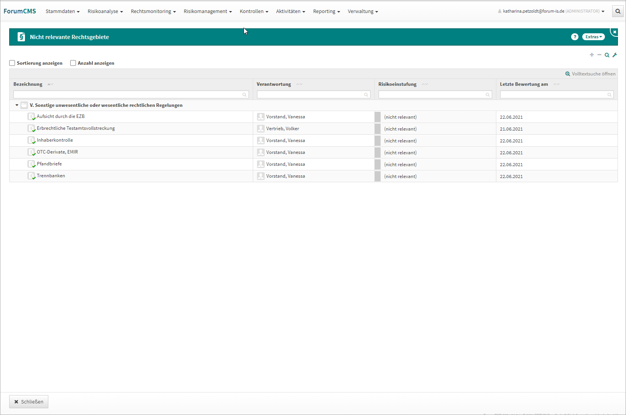Enable the Sortierung anzeigen checkbox

pyautogui.click(x=12, y=63)
